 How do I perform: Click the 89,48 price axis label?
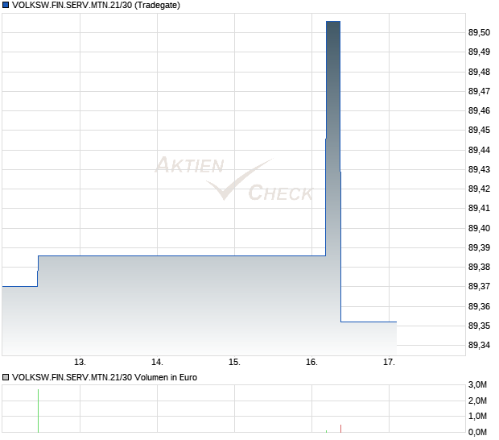479,72
